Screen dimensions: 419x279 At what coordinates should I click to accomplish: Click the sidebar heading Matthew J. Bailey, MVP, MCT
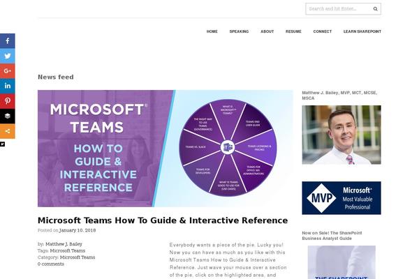tap(339, 96)
